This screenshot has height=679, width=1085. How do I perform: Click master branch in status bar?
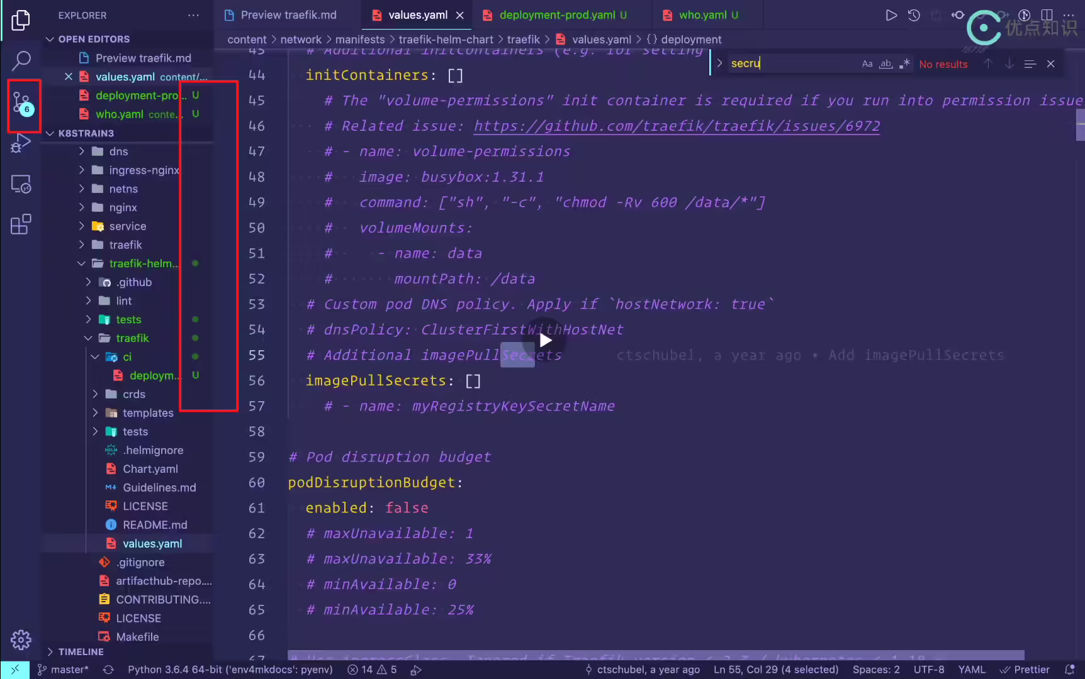click(x=63, y=670)
